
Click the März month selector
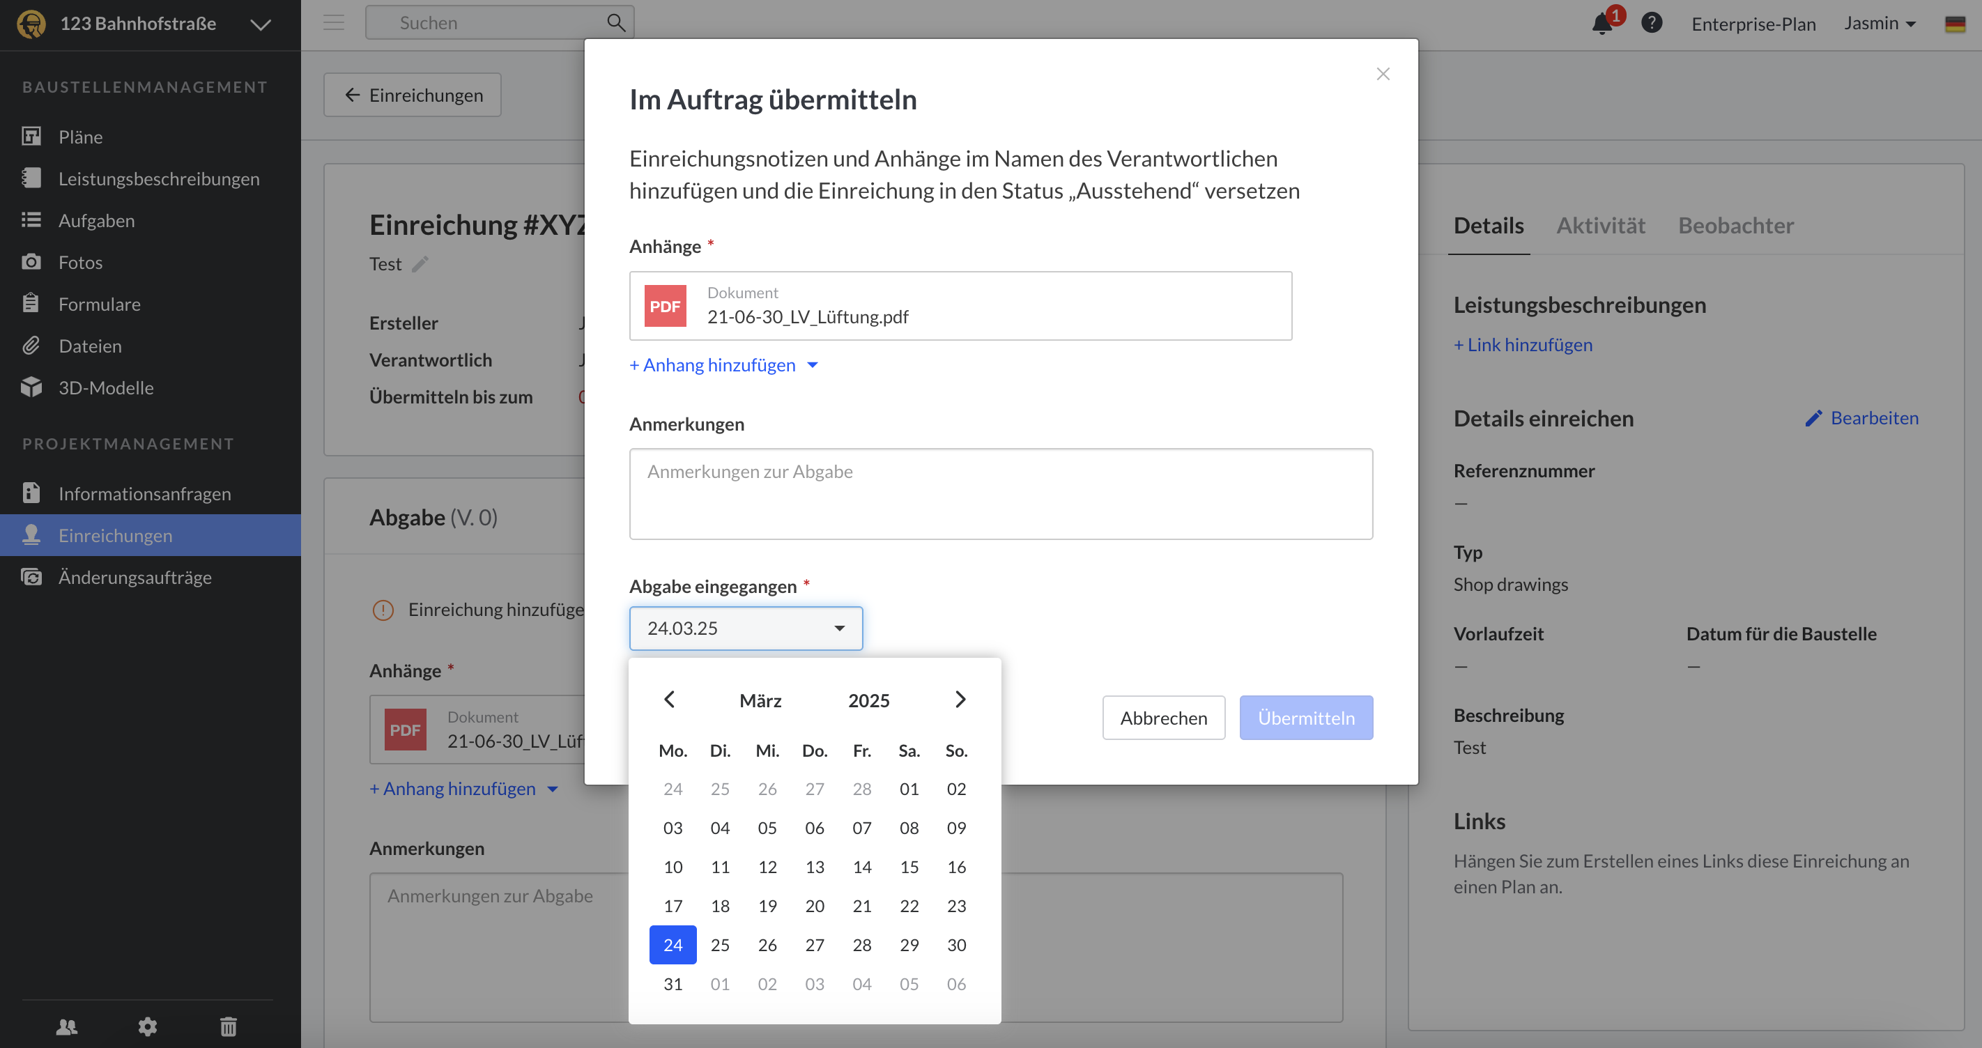tap(760, 700)
